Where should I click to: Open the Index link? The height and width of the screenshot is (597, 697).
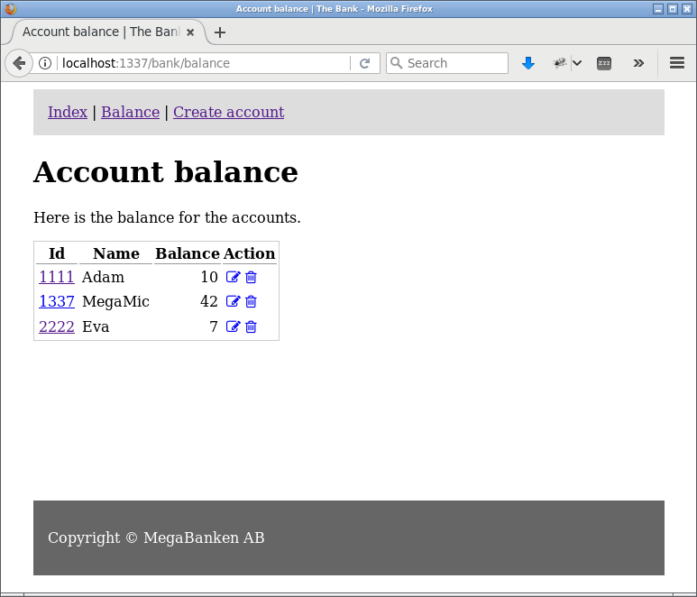[x=68, y=112]
